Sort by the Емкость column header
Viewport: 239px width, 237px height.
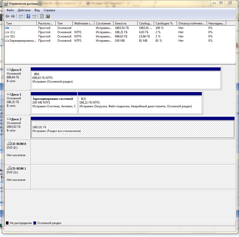click(x=125, y=23)
